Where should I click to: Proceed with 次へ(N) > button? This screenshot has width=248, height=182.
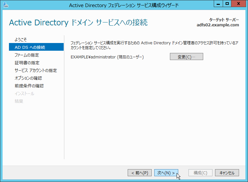click(166, 173)
